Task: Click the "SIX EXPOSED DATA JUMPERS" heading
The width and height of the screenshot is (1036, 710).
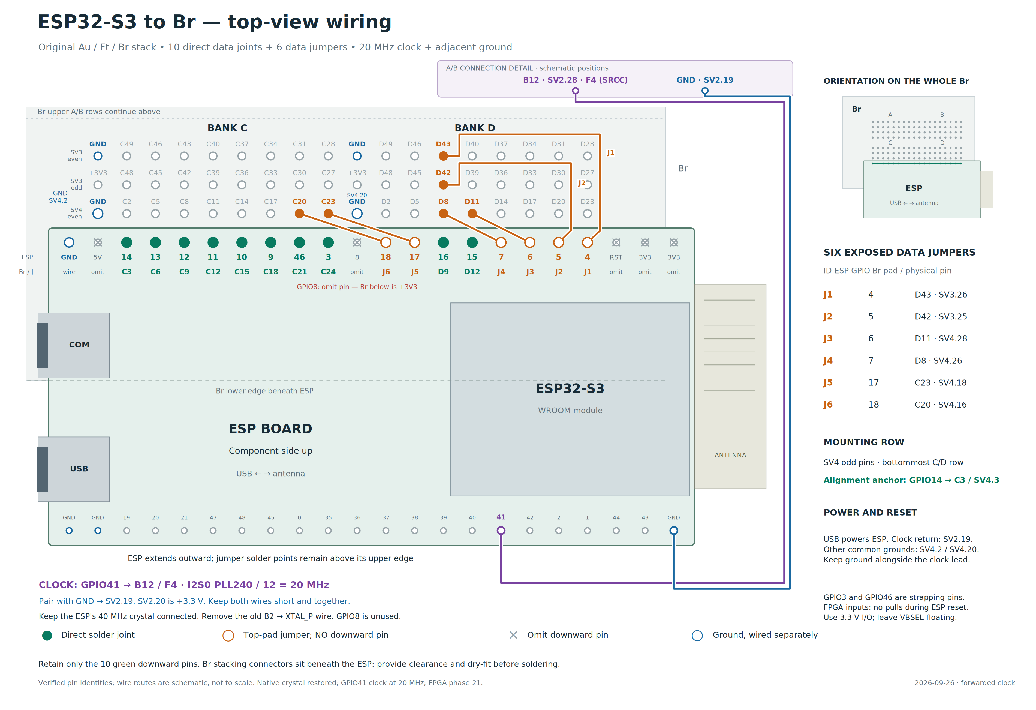Action: (x=899, y=252)
